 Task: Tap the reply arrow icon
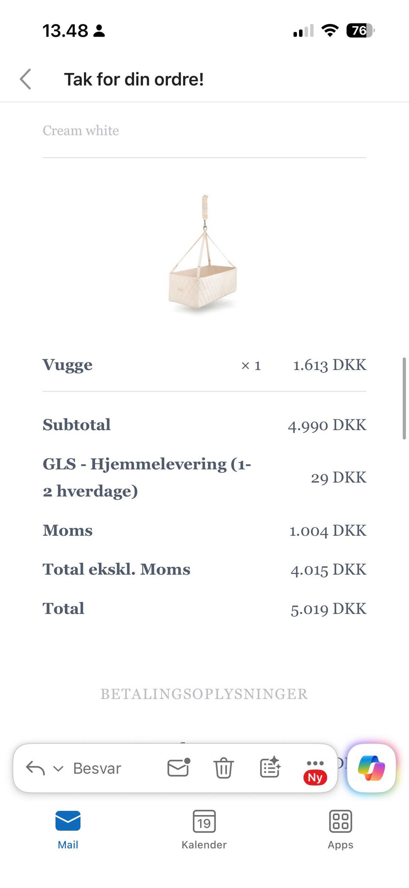click(x=35, y=768)
